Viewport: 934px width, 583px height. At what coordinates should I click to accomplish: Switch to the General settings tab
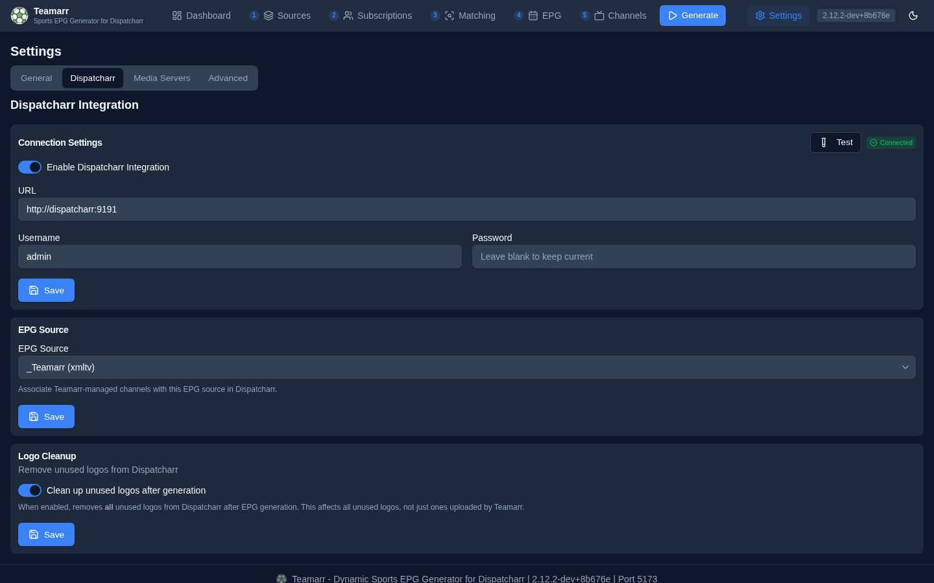tap(36, 78)
